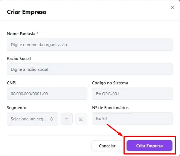Click the Código no Sistema field
The width and height of the screenshot is (180, 156).
[132, 94]
